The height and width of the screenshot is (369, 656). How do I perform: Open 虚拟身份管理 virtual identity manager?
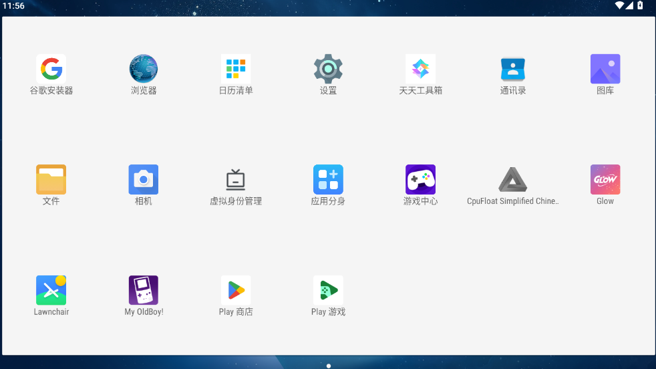click(236, 179)
